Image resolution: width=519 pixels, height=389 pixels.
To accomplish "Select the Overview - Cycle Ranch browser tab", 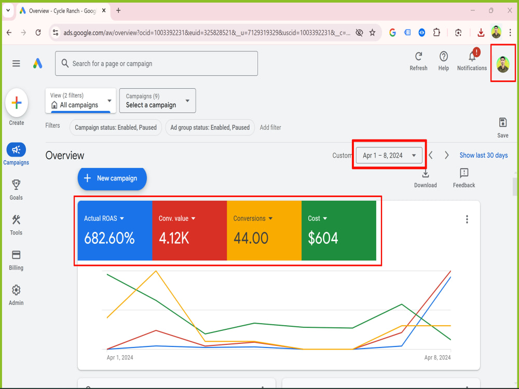I will click(x=62, y=11).
